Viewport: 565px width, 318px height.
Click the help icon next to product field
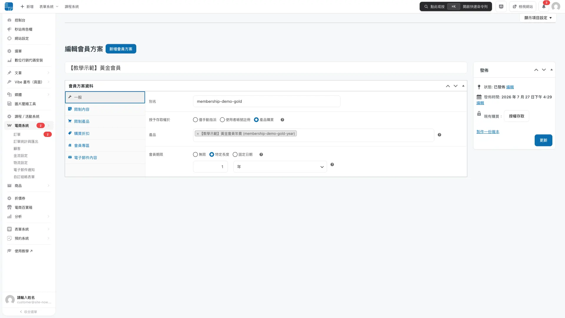click(x=439, y=135)
